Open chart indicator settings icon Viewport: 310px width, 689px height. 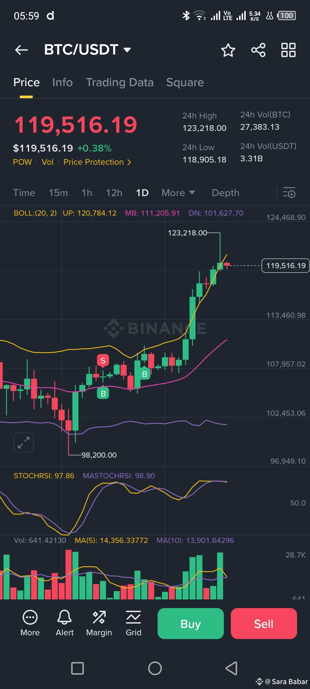pyautogui.click(x=289, y=193)
